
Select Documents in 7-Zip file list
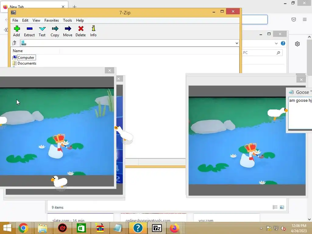24,63
